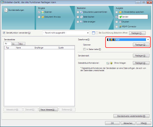
Task: Click the Neue Adresse button
Action: pyautogui.click(x=48, y=110)
